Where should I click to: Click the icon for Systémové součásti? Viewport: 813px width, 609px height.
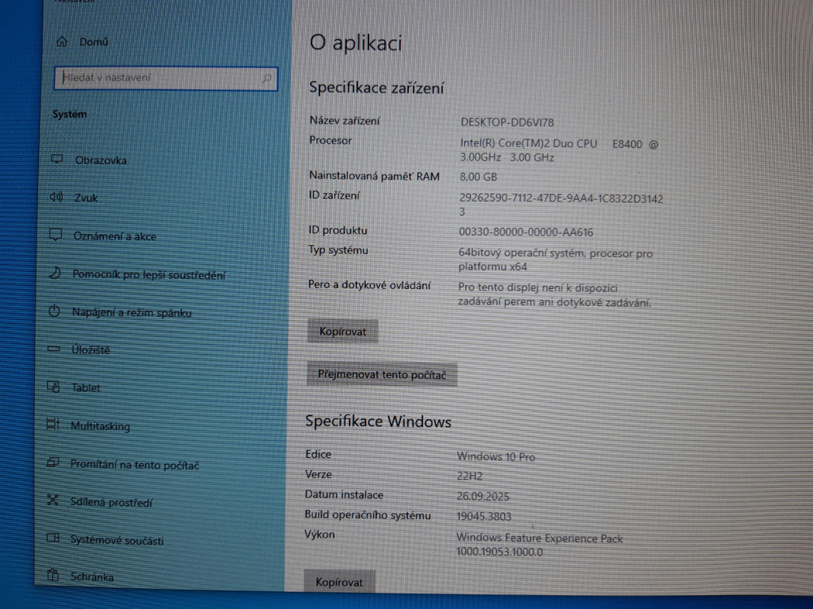[53, 538]
